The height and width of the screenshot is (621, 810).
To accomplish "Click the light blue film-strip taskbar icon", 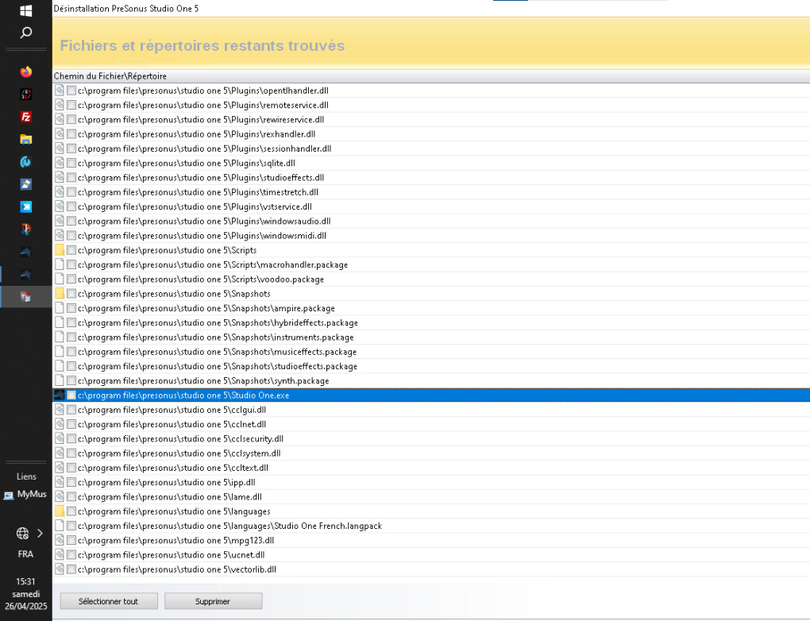I will click(26, 206).
